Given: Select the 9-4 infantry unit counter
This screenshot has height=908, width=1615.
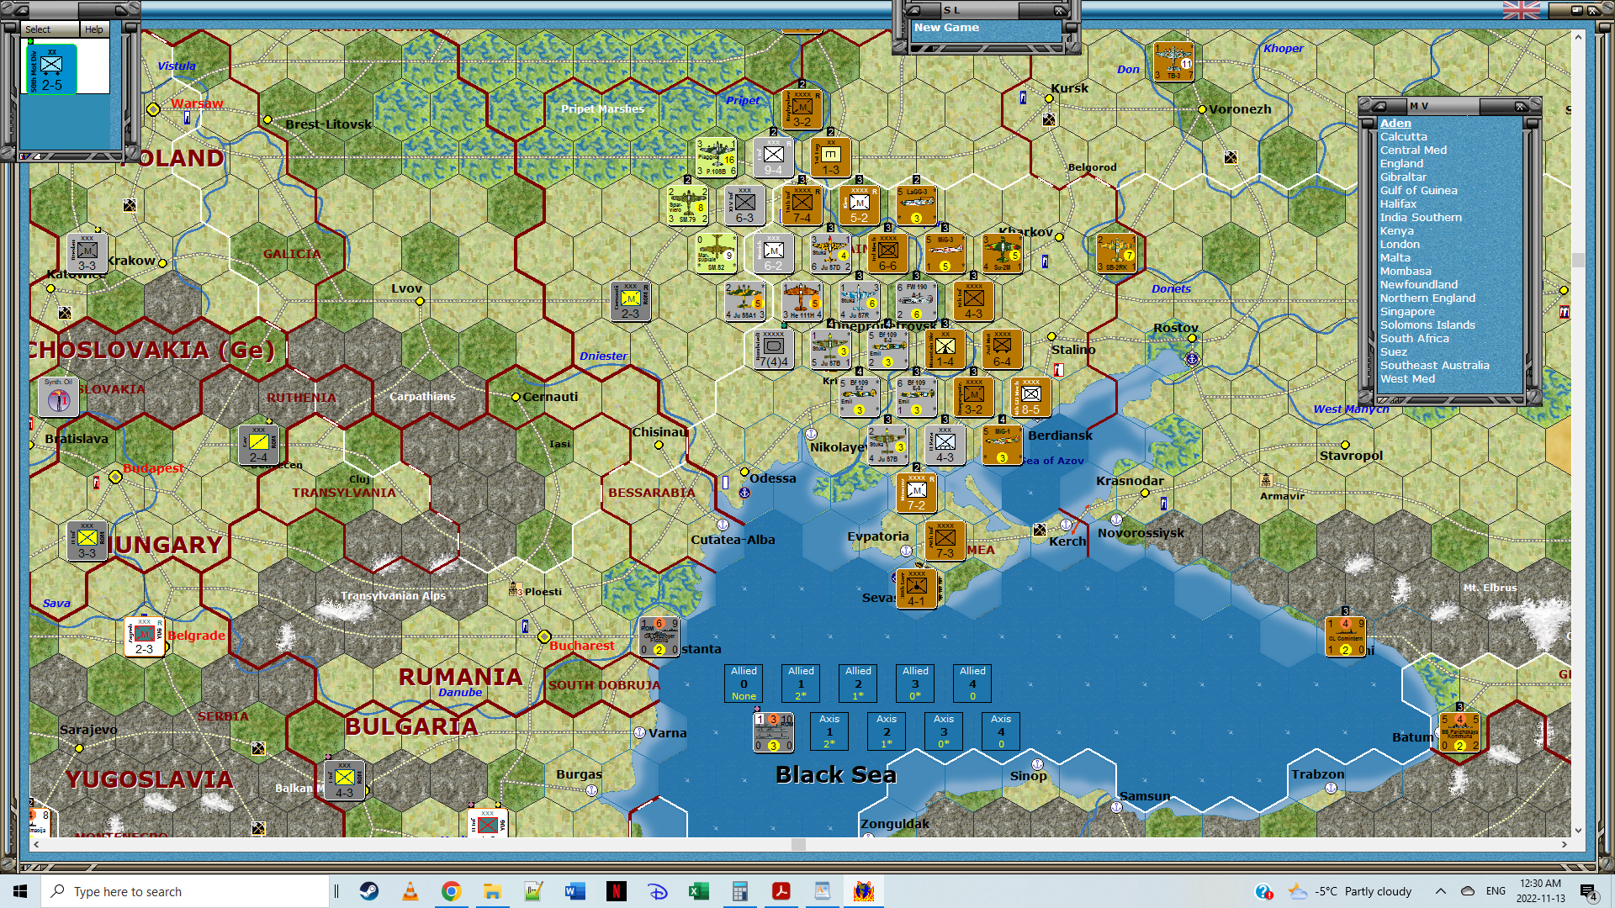Looking at the screenshot, I should [x=773, y=157].
